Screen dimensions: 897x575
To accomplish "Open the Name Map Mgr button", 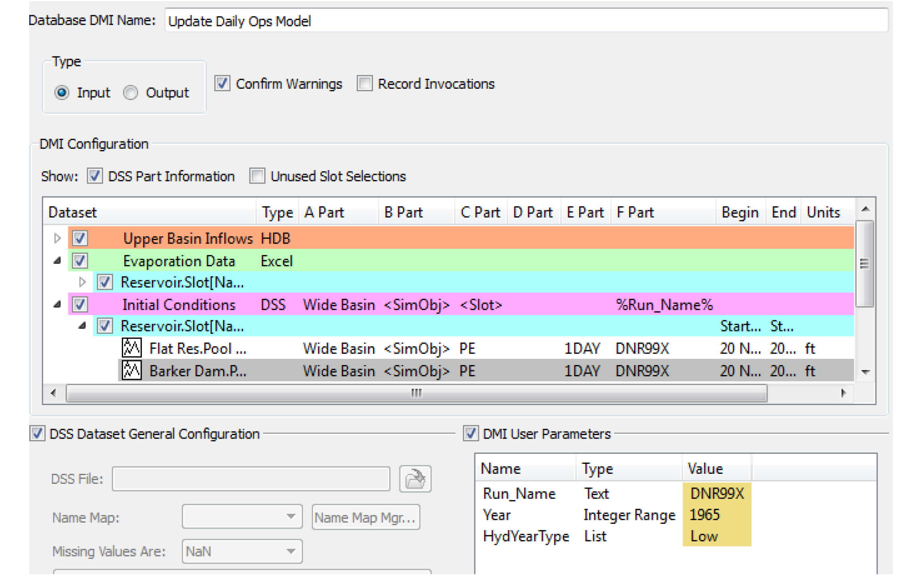I will coord(365,517).
